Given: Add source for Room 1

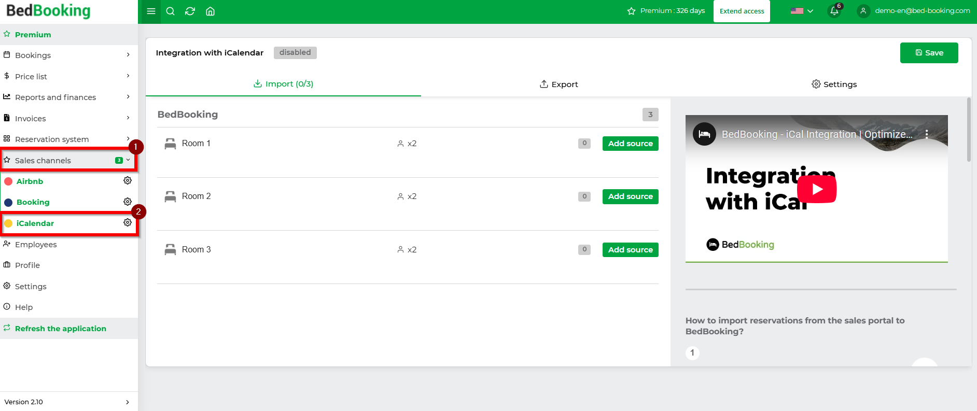Looking at the screenshot, I should (x=630, y=144).
